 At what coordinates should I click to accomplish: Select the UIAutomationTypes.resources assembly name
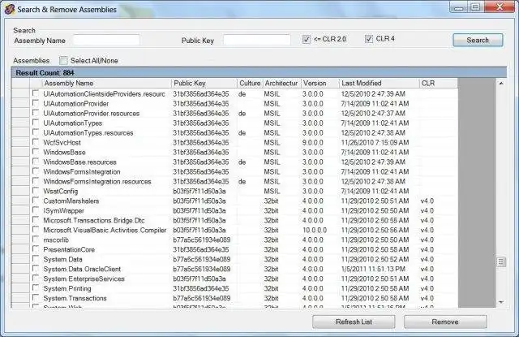pyautogui.click(x=88, y=133)
